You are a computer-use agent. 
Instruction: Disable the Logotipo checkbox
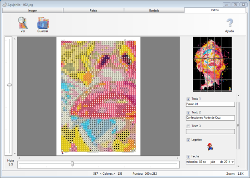pos(188,140)
